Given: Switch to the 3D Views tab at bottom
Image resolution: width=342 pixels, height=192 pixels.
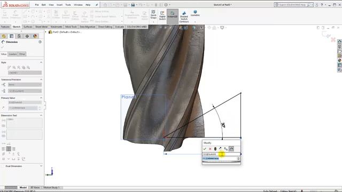Looking at the screenshot, I should (35, 187).
